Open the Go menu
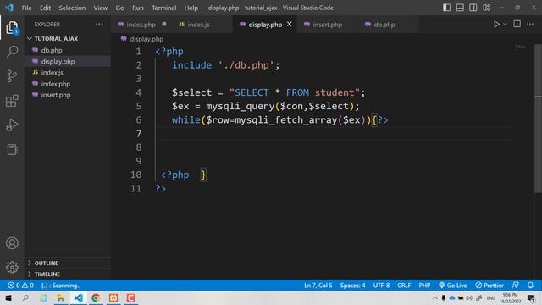 click(x=119, y=8)
